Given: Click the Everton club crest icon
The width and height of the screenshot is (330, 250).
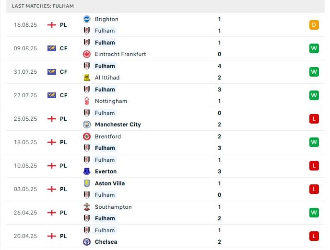Looking at the screenshot, I should click(x=87, y=171).
